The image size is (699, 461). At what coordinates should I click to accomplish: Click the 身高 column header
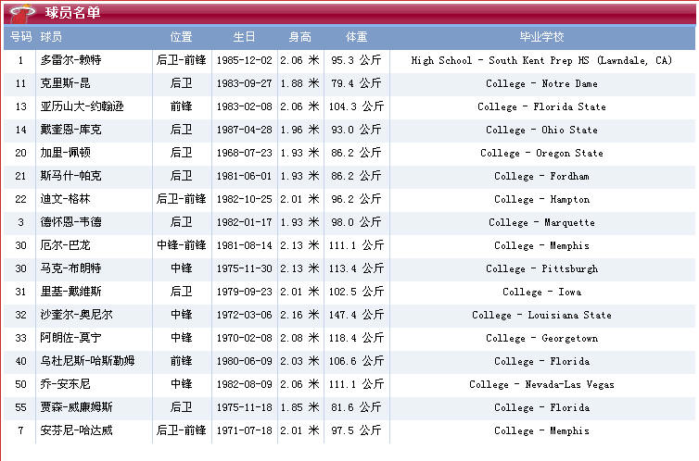[x=300, y=36]
